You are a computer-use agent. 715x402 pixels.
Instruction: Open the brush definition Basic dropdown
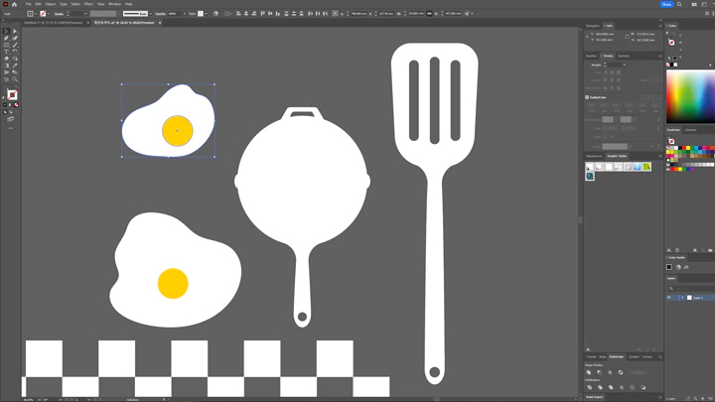point(151,14)
